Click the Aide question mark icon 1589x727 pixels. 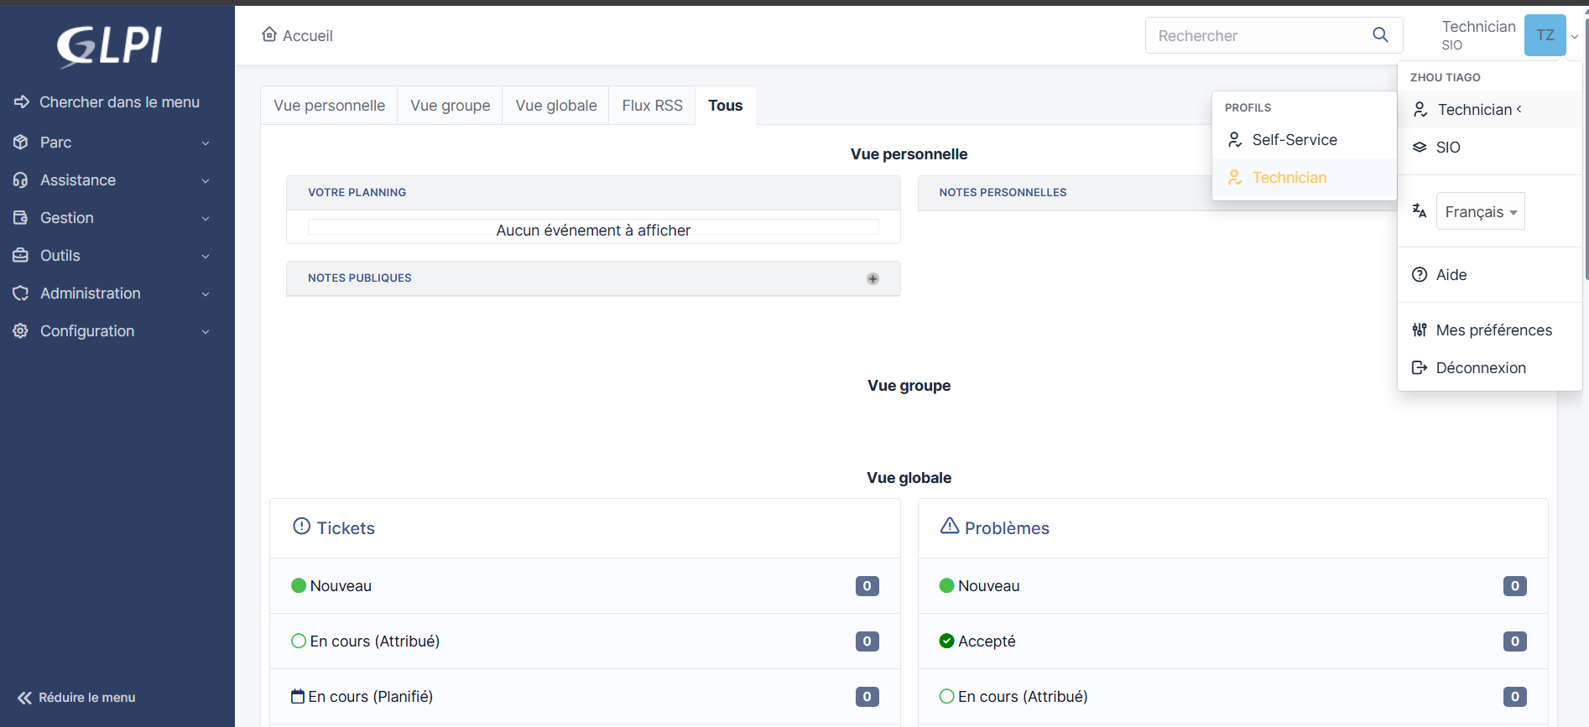pos(1420,274)
